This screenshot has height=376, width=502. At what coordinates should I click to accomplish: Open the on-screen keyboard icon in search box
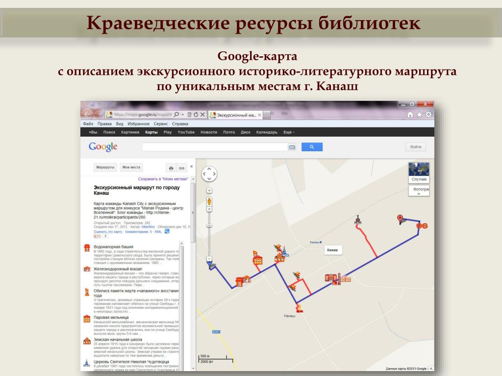click(292, 147)
